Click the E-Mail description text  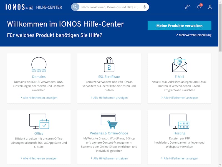[179, 86]
